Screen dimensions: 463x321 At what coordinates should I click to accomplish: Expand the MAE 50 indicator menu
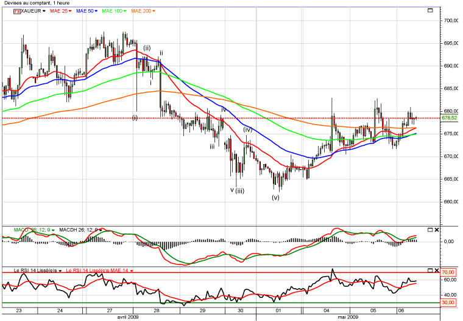click(97, 12)
